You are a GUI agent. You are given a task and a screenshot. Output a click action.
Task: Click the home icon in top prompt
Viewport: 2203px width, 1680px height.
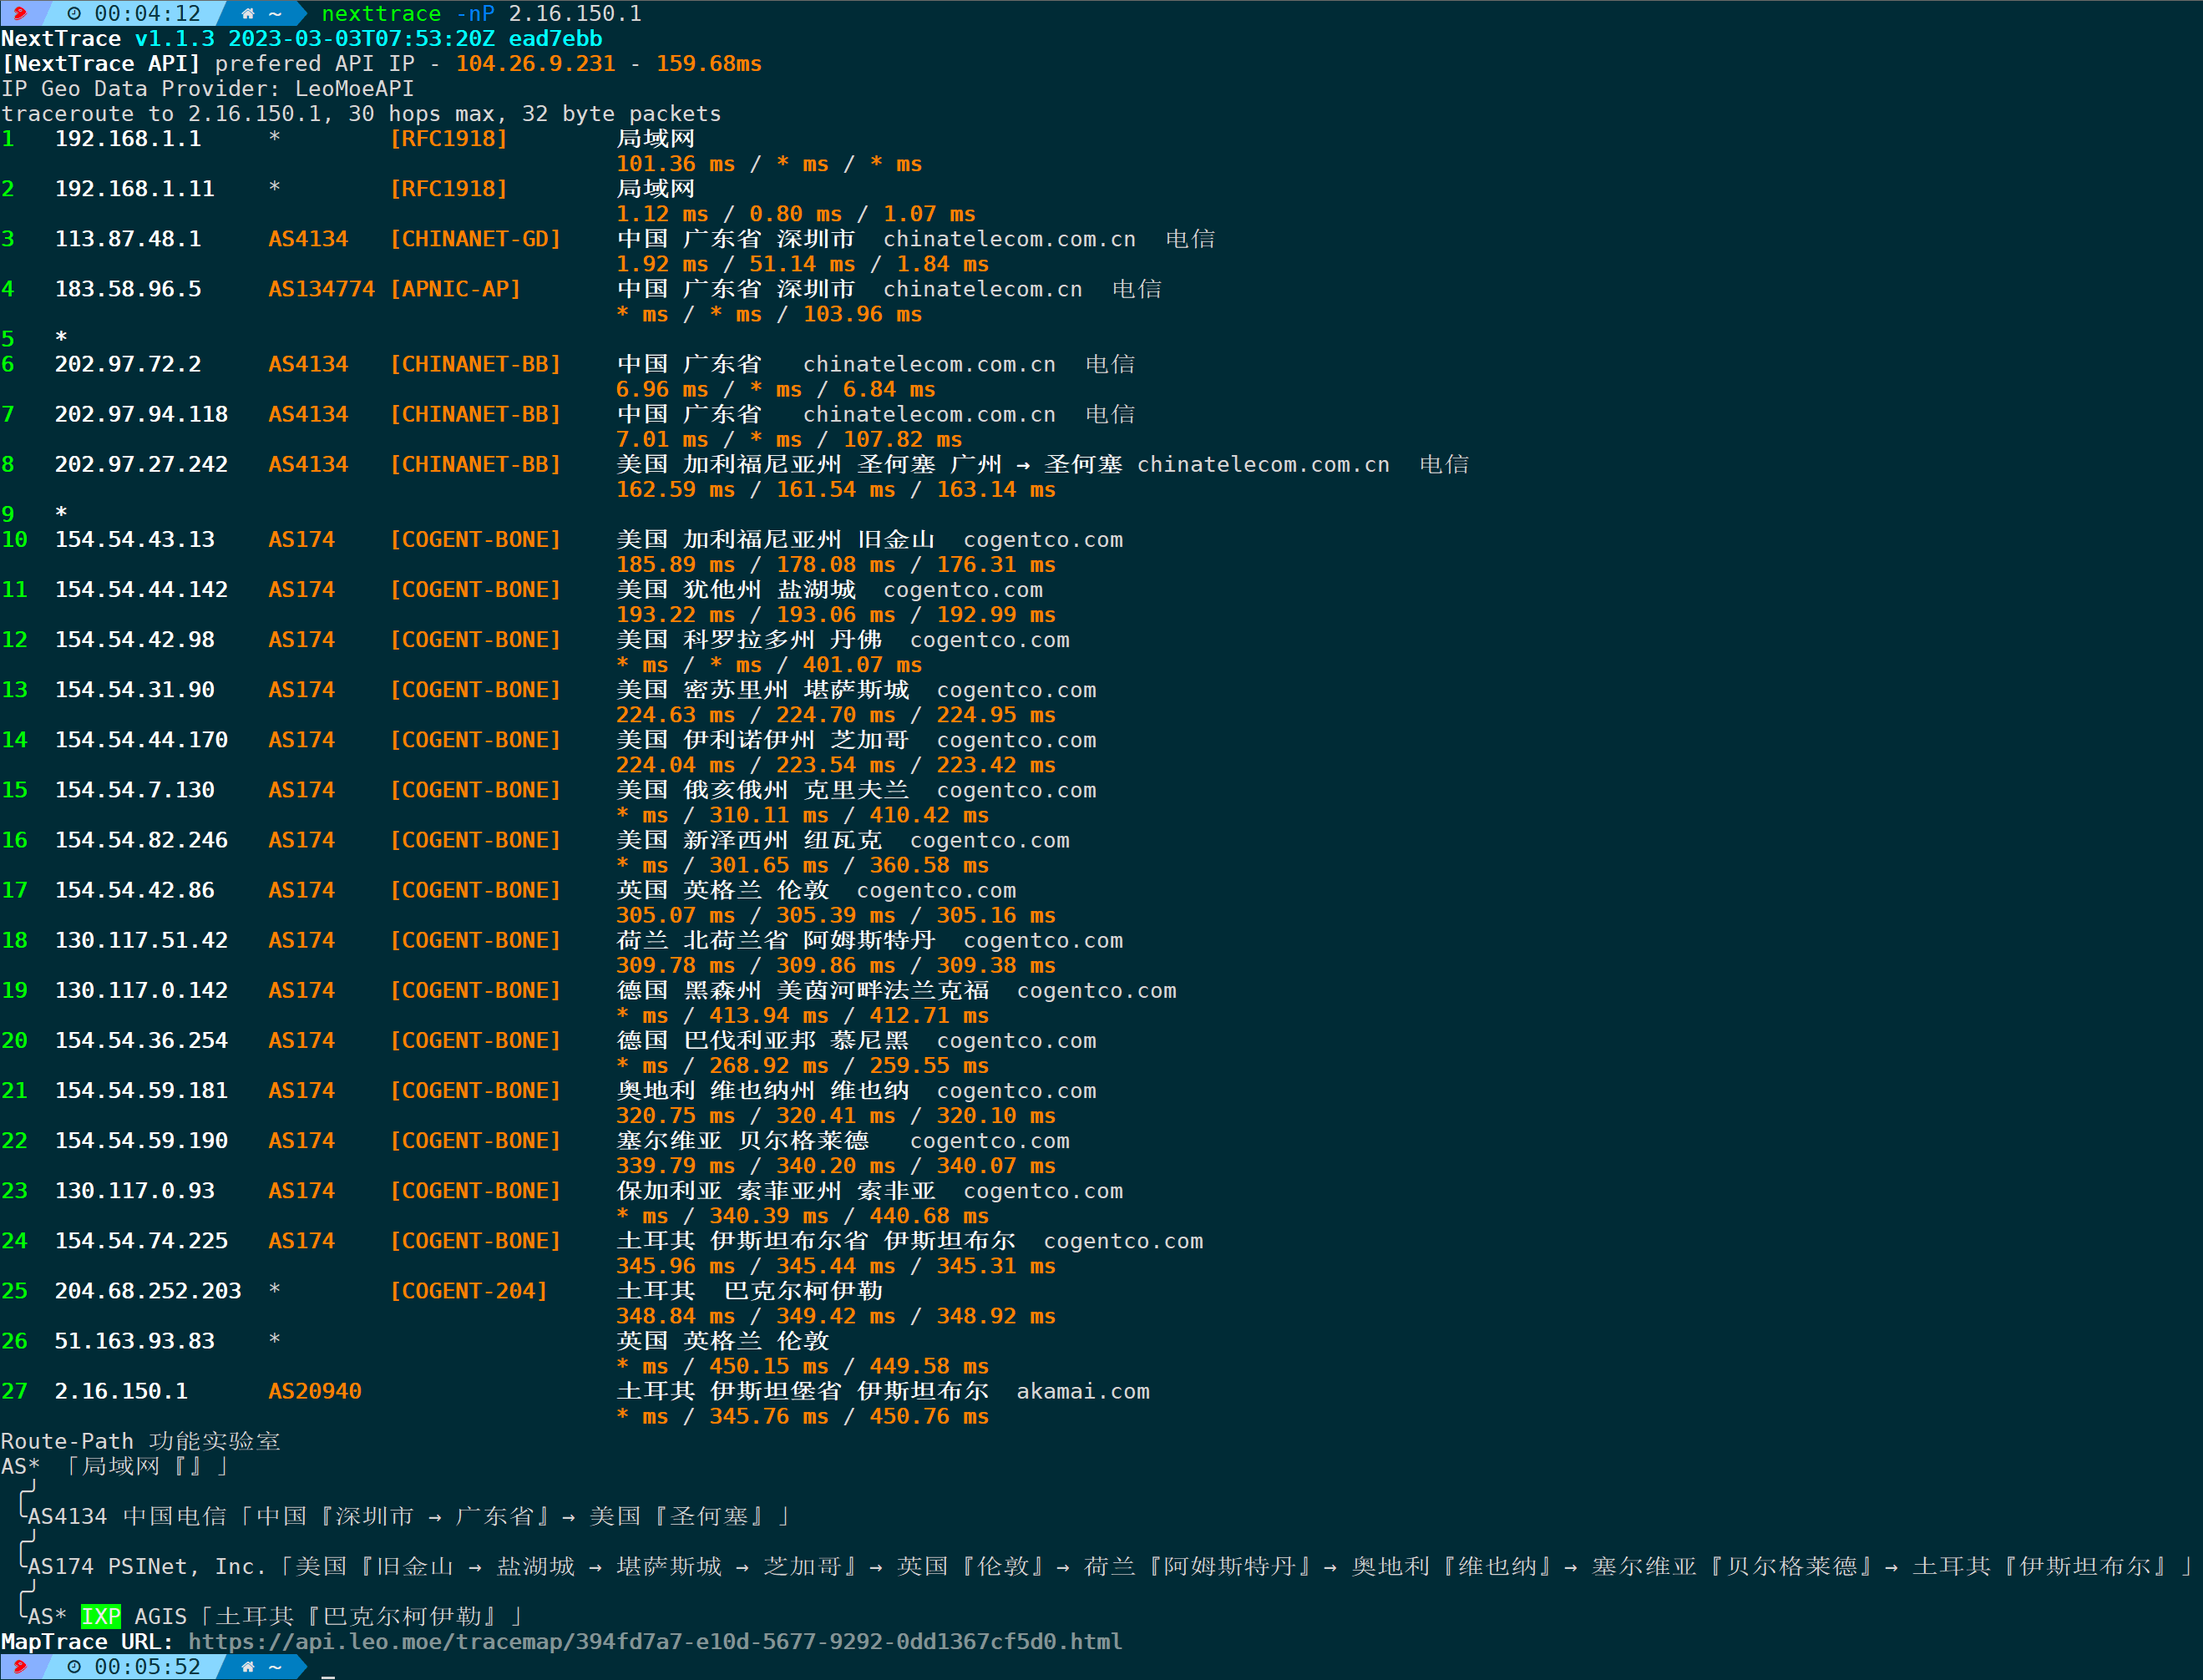tap(248, 13)
